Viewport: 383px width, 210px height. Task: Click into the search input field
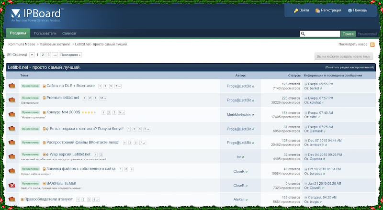pyautogui.click(x=322, y=33)
